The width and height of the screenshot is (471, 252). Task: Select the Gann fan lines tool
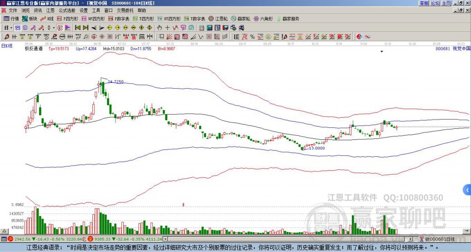169,37
